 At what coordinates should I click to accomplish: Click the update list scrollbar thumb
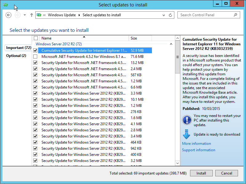177,57
